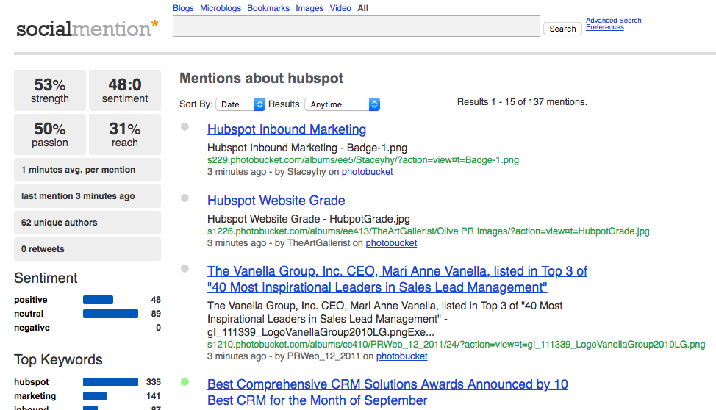Screen dimensions: 716x410
Task: Open Hubspot Website Grade result title
Action: click(x=276, y=201)
